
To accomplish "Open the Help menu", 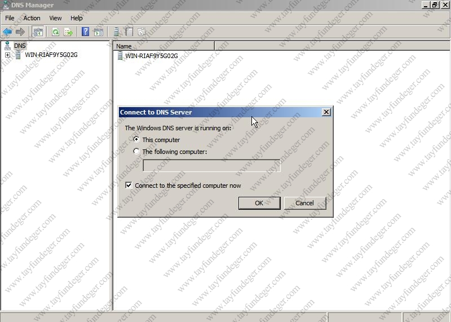I will coord(77,18).
